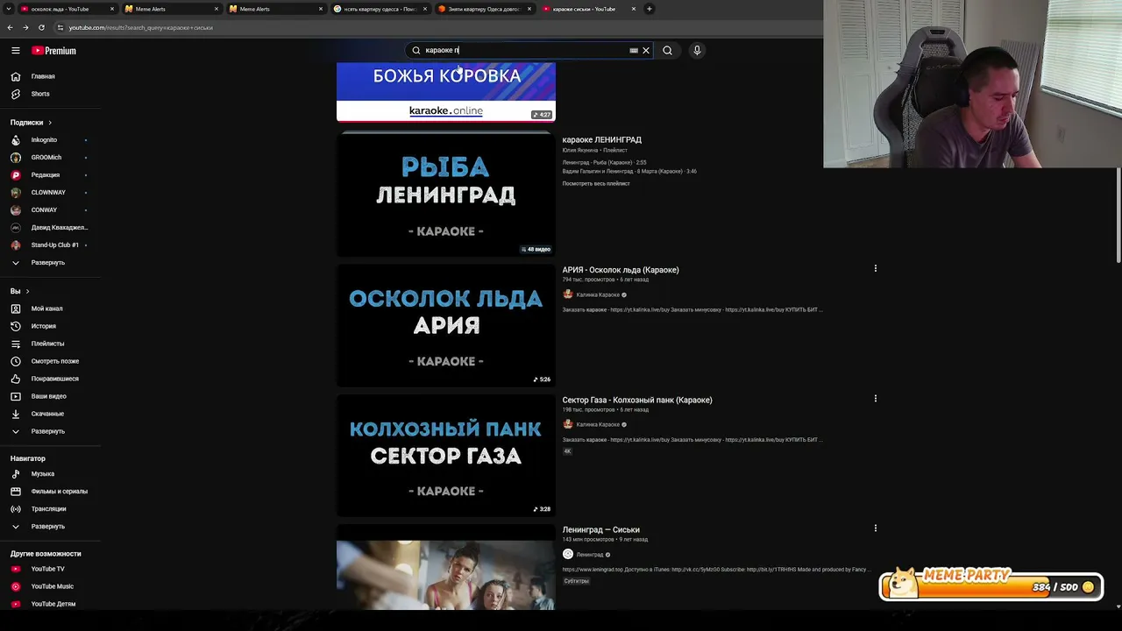Expand the Вы section with Развернуть
Image resolution: width=1122 pixels, height=631 pixels.
click(x=50, y=431)
